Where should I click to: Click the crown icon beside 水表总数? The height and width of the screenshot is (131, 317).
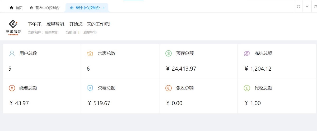pyautogui.click(x=90, y=54)
